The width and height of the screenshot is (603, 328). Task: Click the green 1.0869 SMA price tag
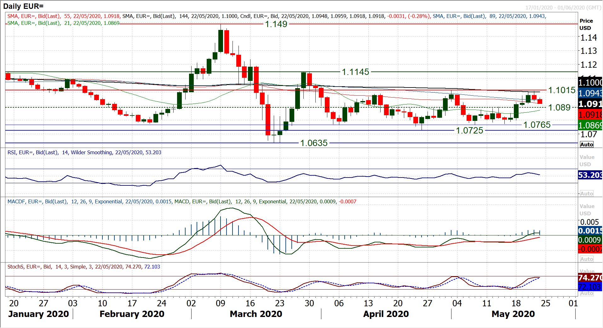click(x=590, y=125)
